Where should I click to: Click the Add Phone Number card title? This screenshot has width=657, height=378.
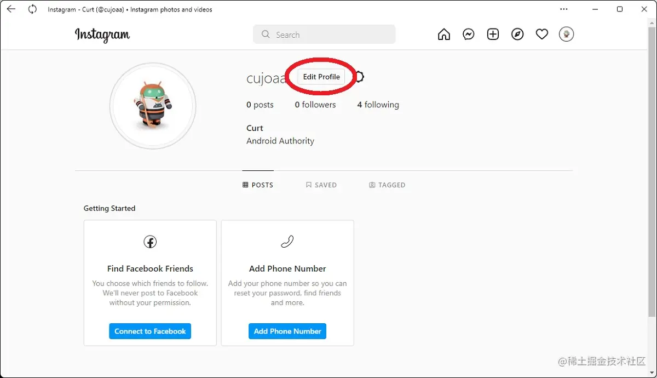tap(287, 268)
